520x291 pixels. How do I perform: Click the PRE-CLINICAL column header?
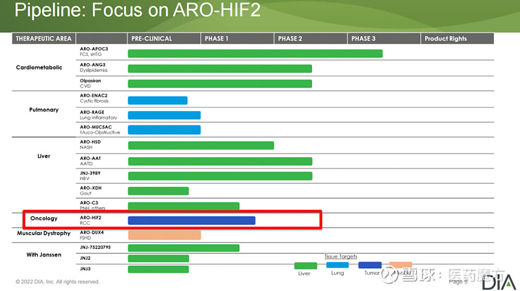[x=164, y=38]
